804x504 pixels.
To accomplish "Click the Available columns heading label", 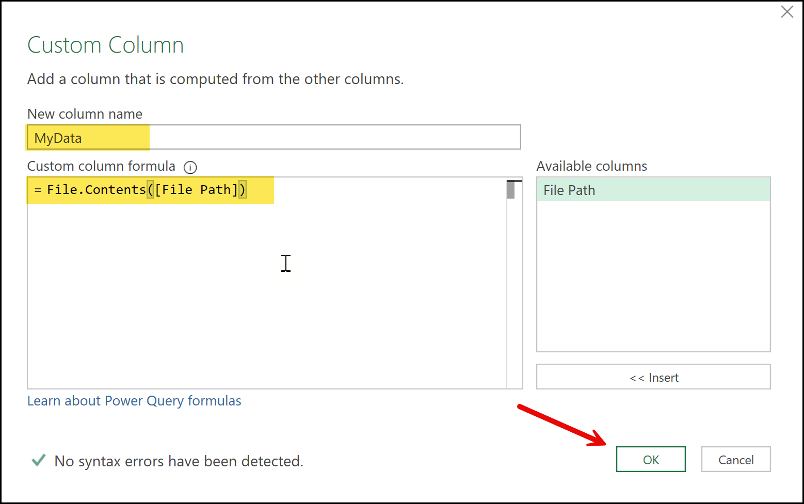I will [x=591, y=166].
